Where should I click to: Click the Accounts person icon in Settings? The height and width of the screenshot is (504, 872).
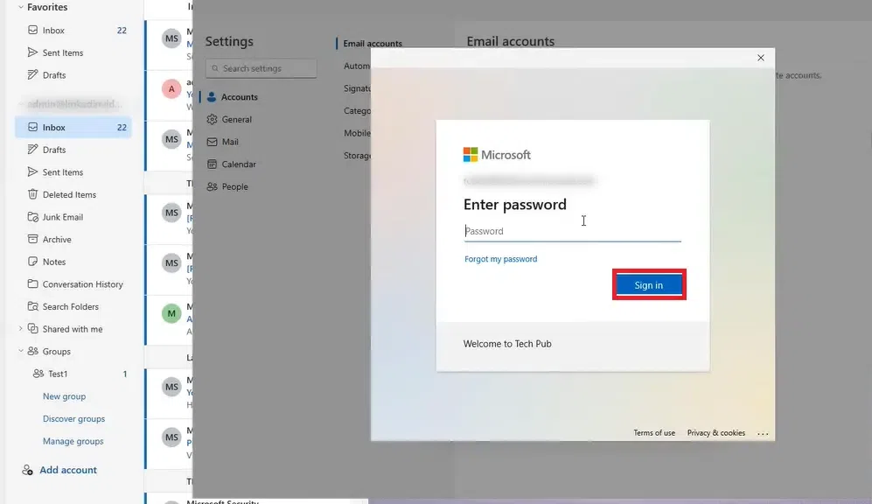(x=212, y=97)
